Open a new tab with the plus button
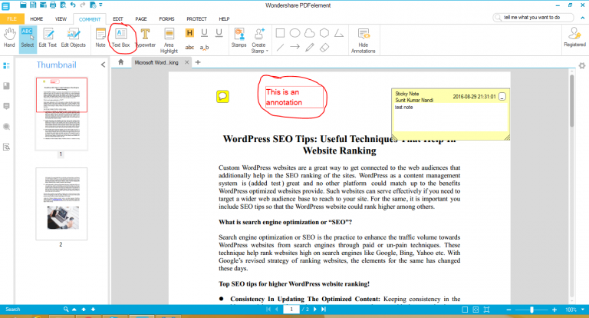 pos(198,62)
